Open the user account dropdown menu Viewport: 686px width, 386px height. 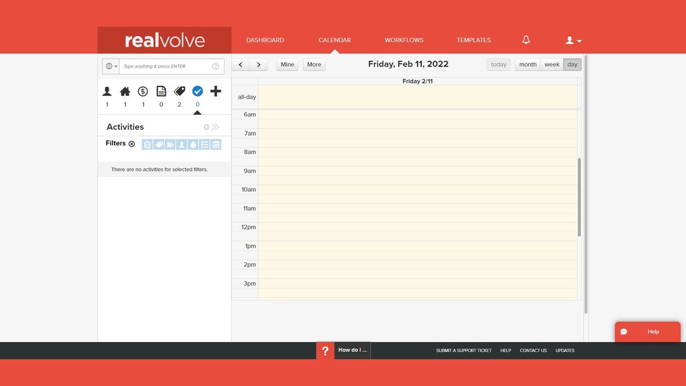[574, 40]
